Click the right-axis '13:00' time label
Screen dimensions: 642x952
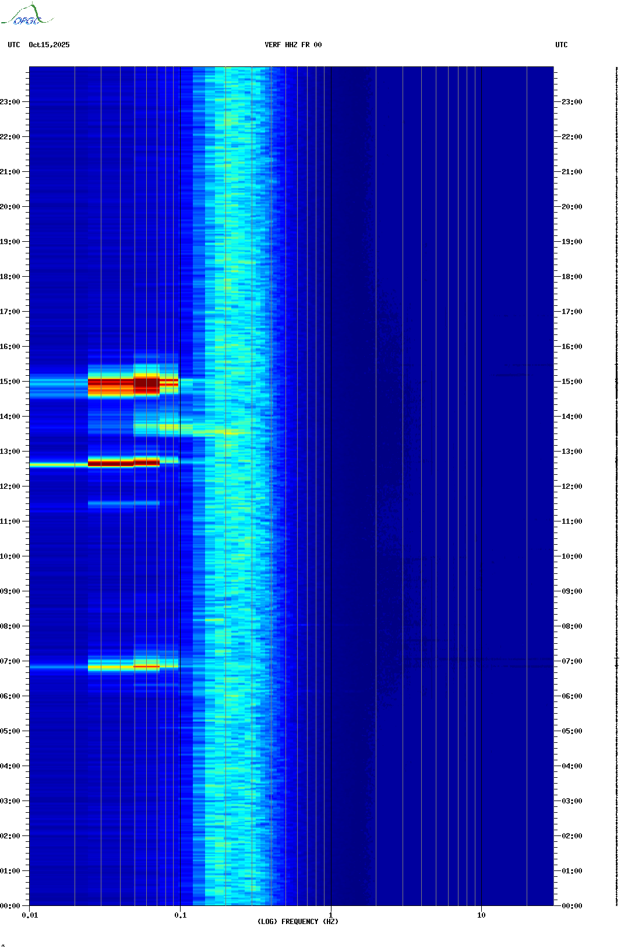point(572,452)
